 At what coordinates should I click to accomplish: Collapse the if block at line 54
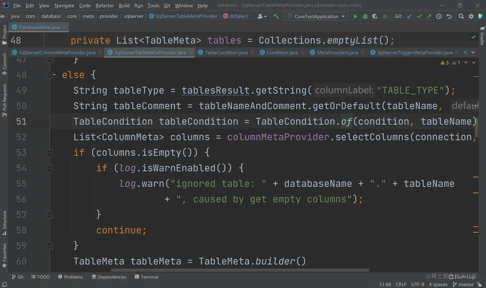pyautogui.click(x=50, y=168)
